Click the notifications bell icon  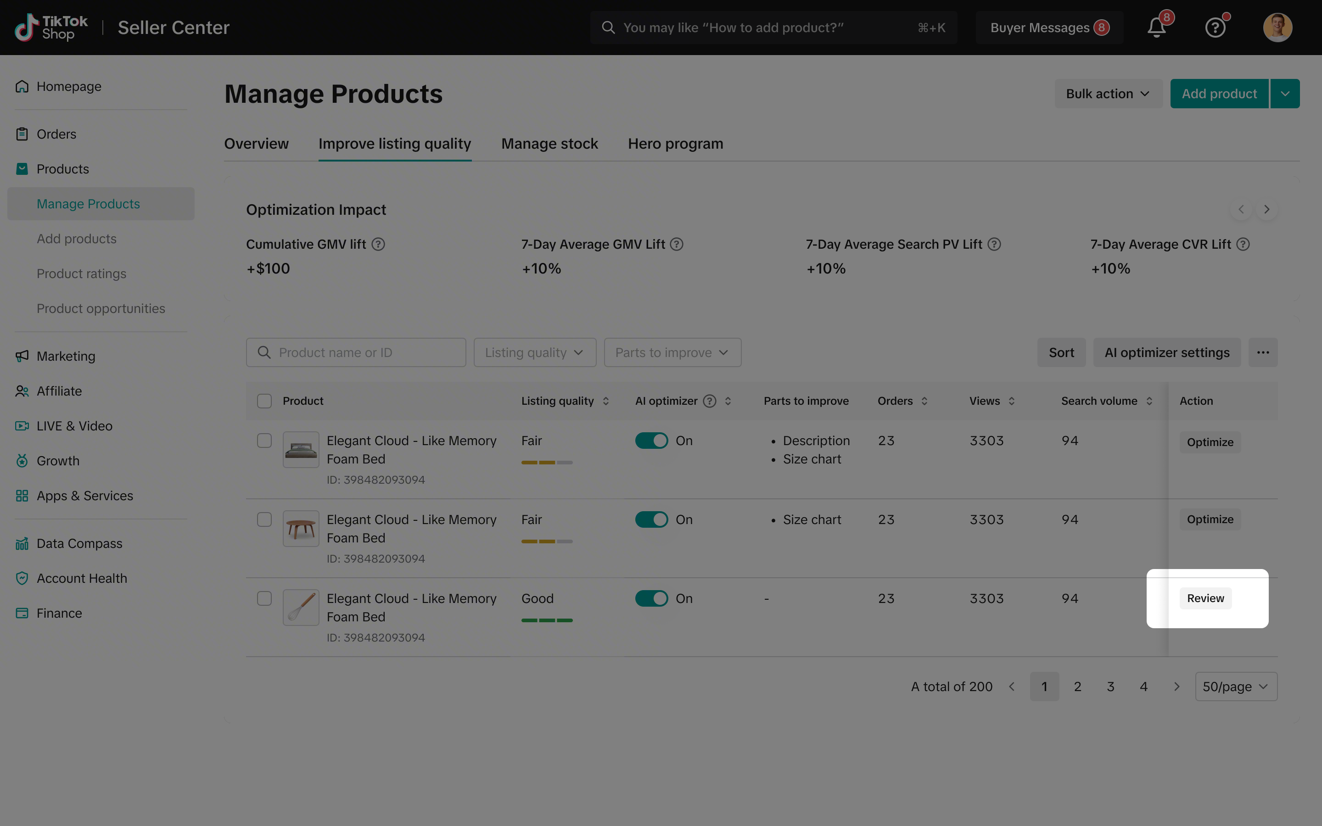pos(1156,28)
